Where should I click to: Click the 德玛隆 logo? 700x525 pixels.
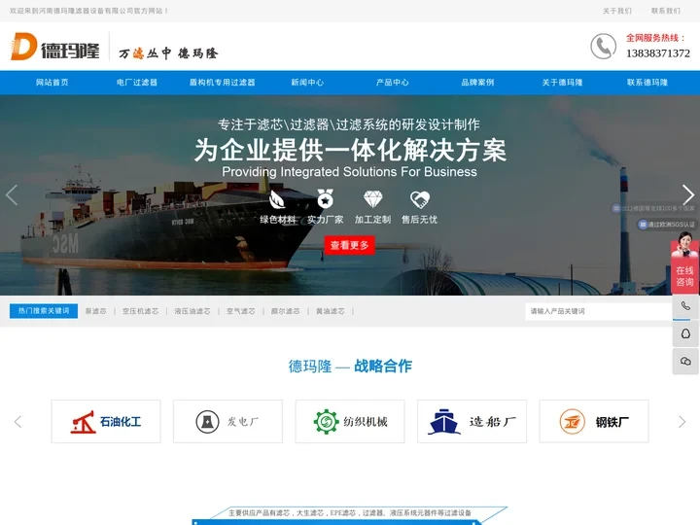[x=54, y=47]
